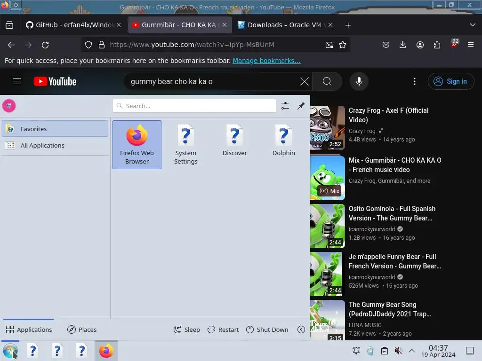
Task: Bookmark this page with star icon
Action: (343, 45)
